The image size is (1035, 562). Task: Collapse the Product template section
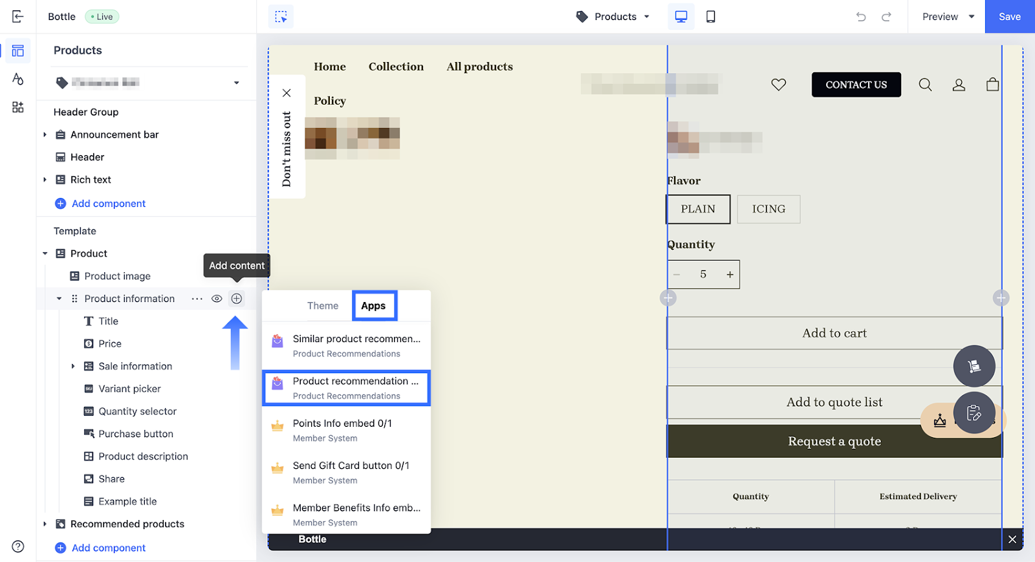pos(45,254)
